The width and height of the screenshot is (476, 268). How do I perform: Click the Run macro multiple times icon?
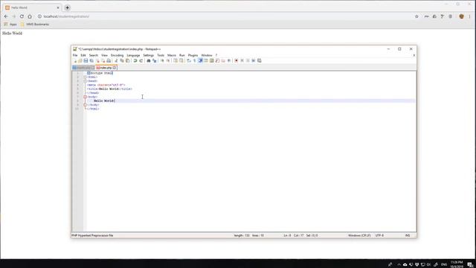[x=254, y=61]
